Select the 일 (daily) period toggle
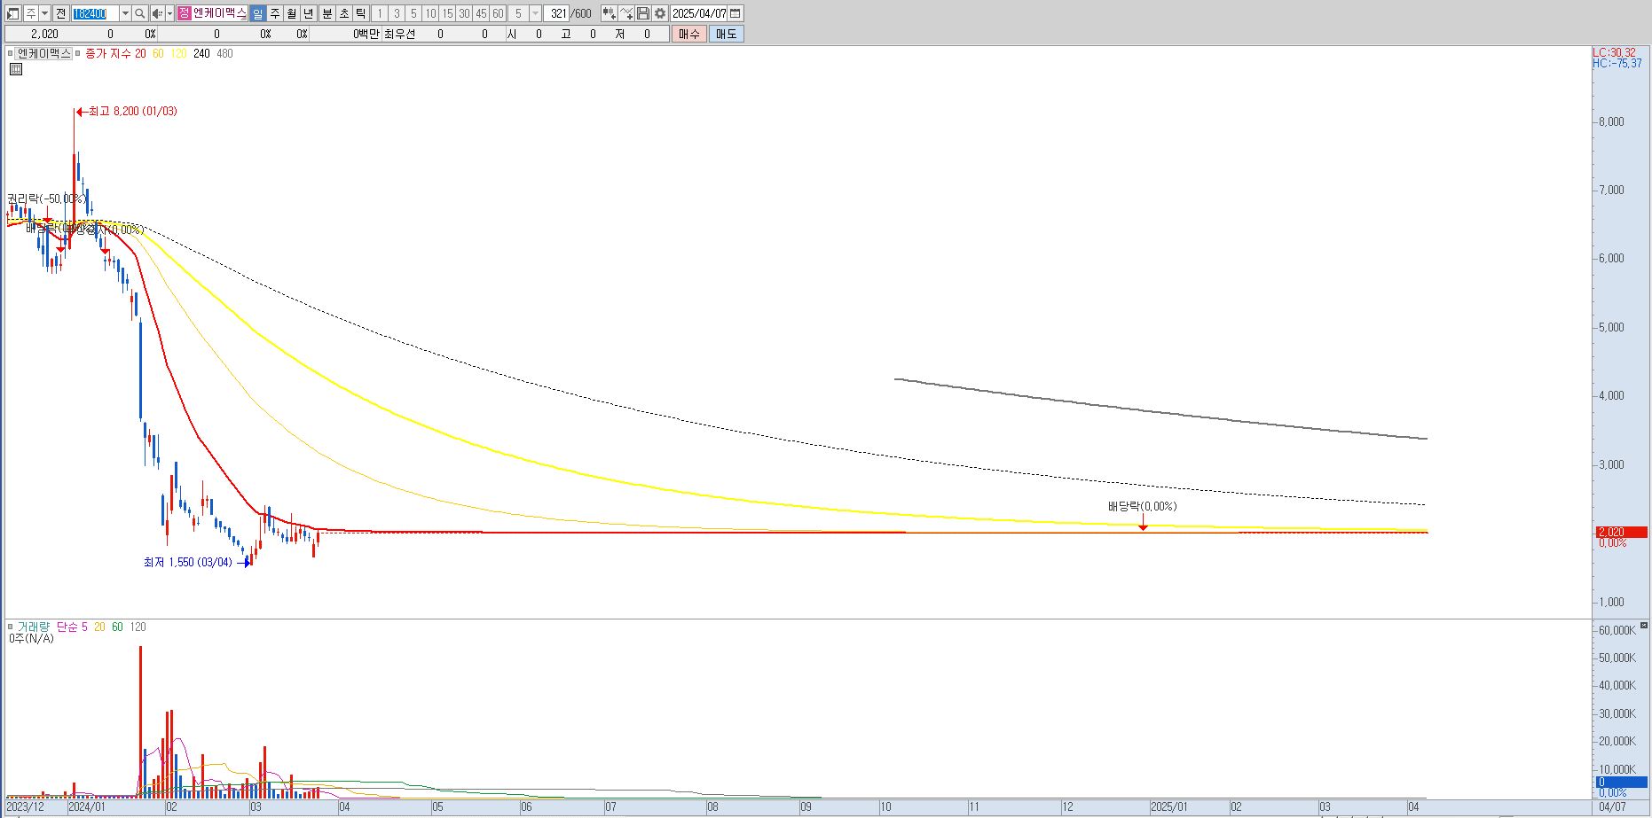This screenshot has width=1652, height=818. 257,13
